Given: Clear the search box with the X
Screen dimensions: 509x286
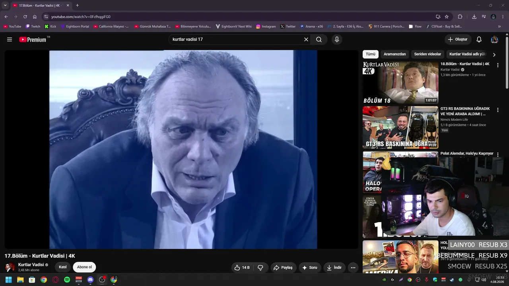Looking at the screenshot, I should coord(306,39).
